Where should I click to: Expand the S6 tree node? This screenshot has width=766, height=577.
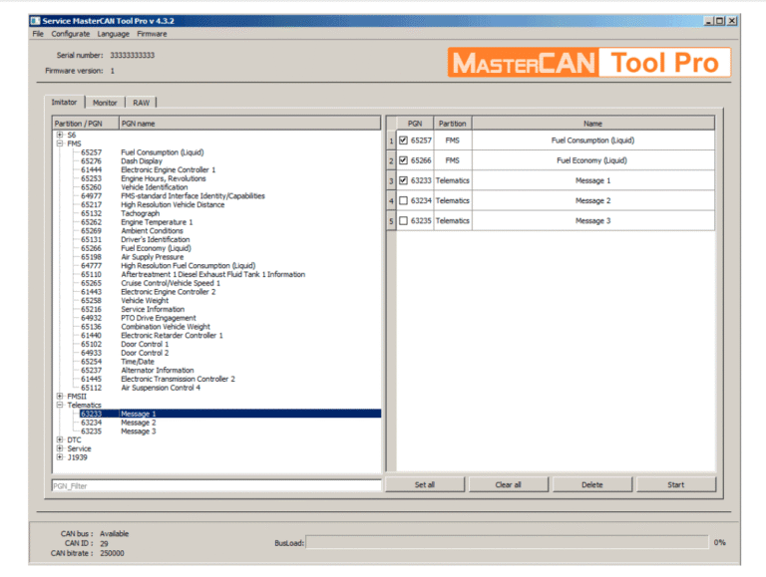[60, 135]
